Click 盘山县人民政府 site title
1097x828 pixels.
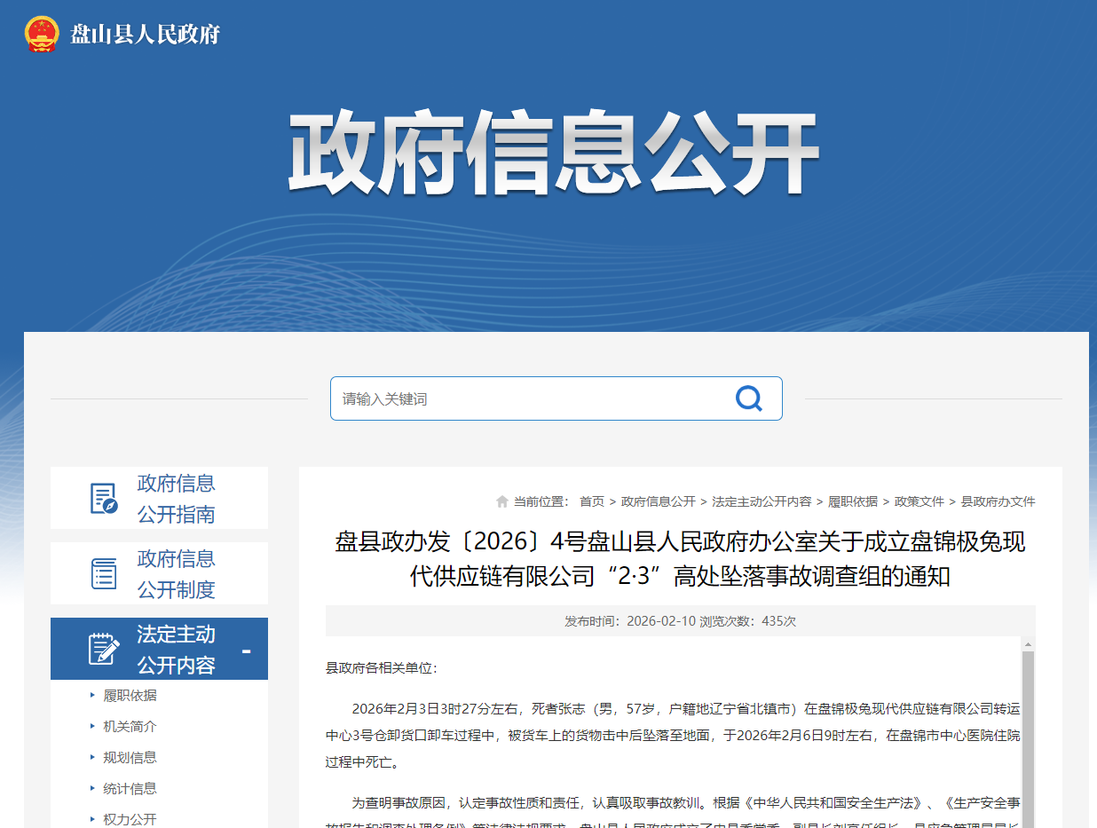(146, 35)
